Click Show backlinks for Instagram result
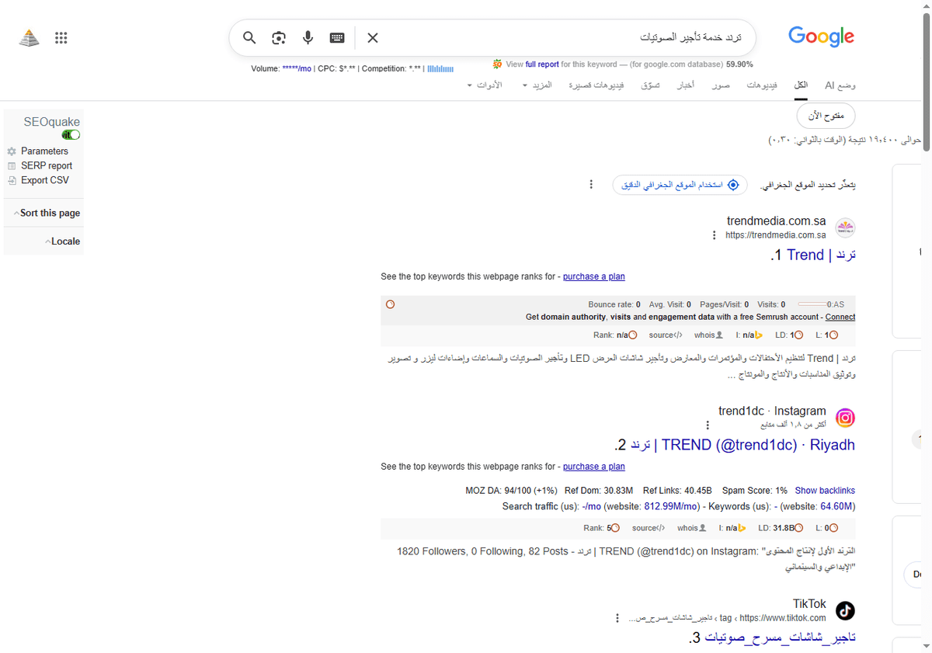Image resolution: width=932 pixels, height=653 pixels. click(825, 491)
